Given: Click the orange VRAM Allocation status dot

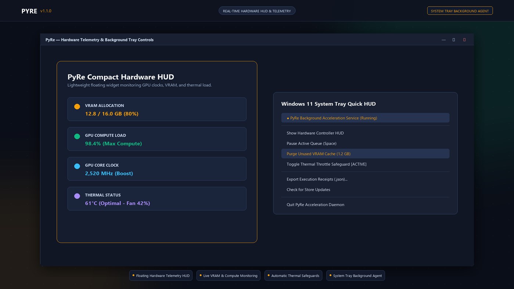Looking at the screenshot, I should click(x=77, y=106).
